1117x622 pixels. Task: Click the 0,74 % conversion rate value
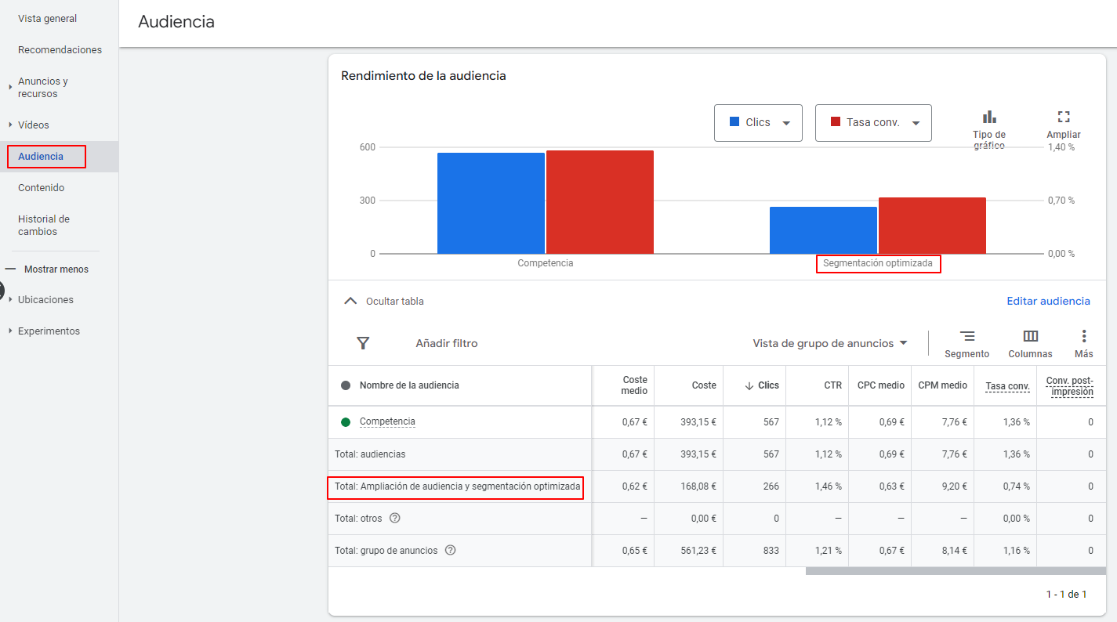(x=1017, y=486)
